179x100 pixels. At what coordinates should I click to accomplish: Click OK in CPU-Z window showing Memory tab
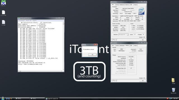tap(143, 81)
